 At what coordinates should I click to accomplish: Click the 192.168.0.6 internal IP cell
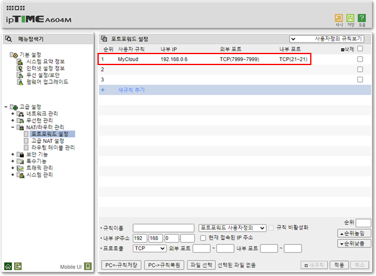point(174,60)
